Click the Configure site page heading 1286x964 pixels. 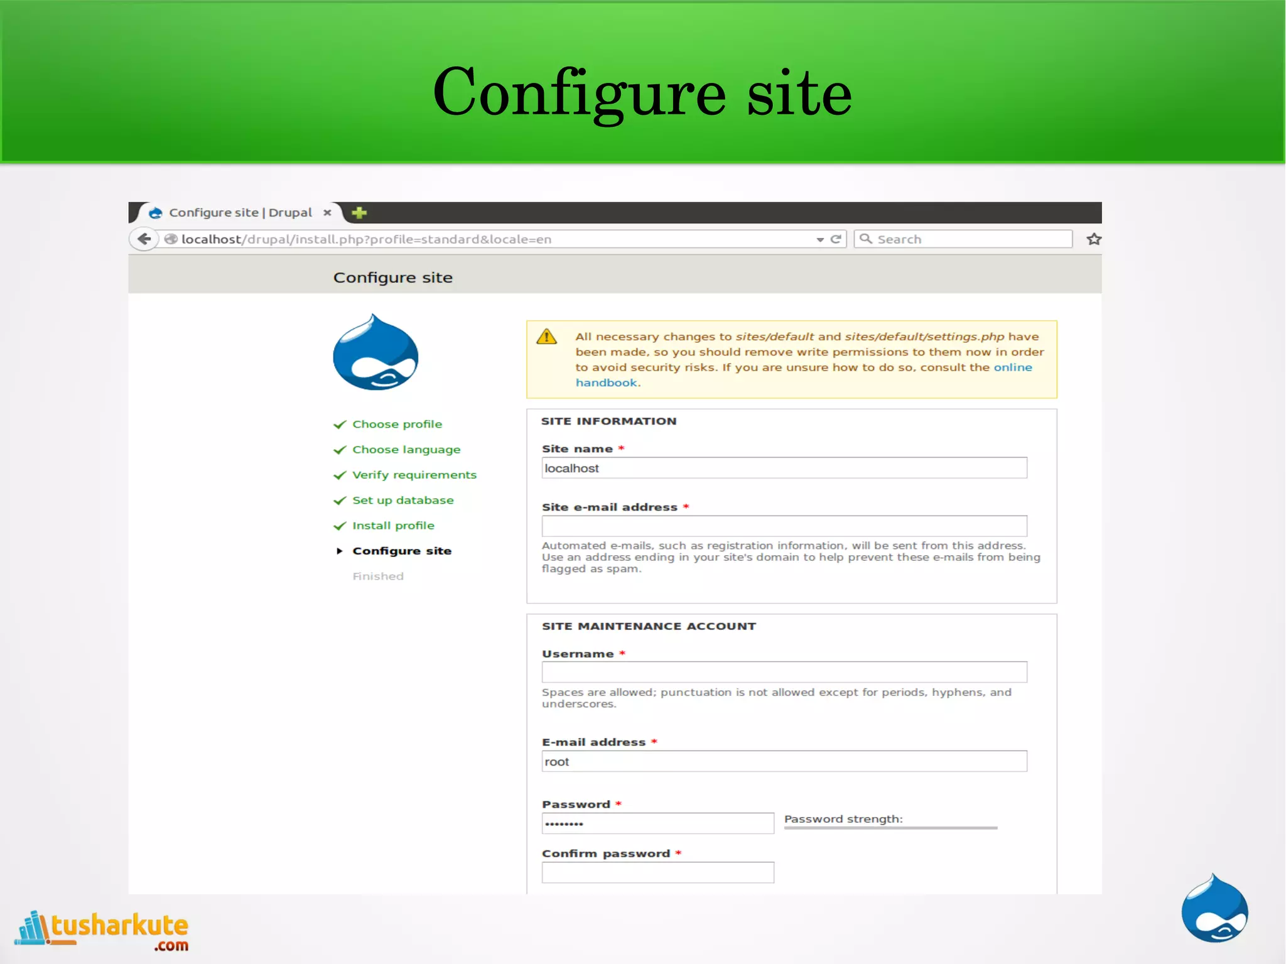(392, 278)
